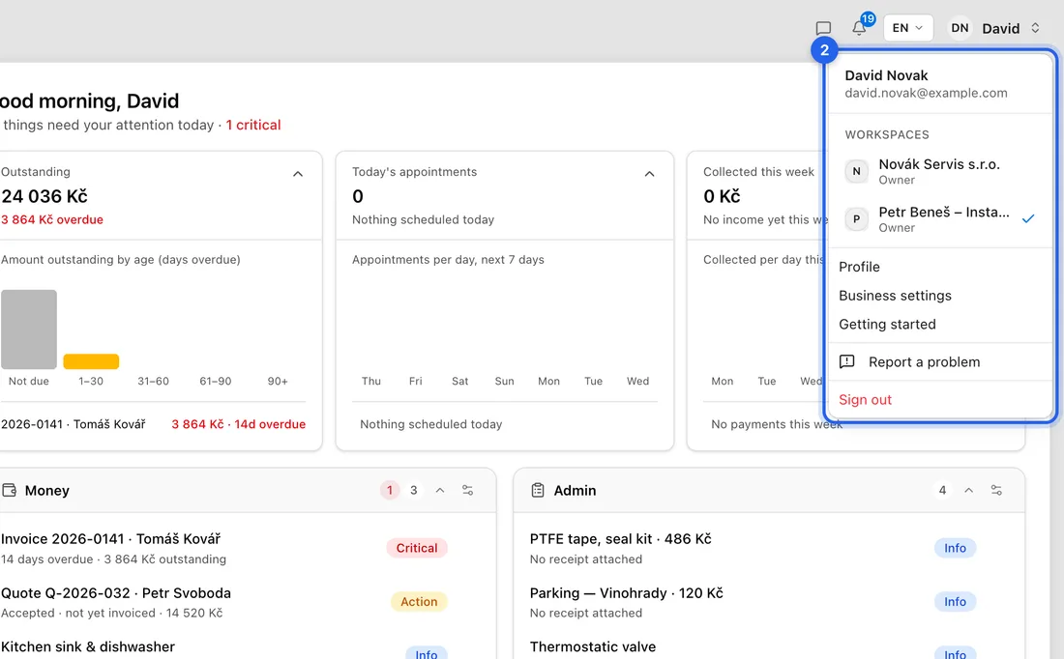The image size is (1064, 659).
Task: Switch to Novák Servis s.r.o. workspace
Action: [x=940, y=172]
